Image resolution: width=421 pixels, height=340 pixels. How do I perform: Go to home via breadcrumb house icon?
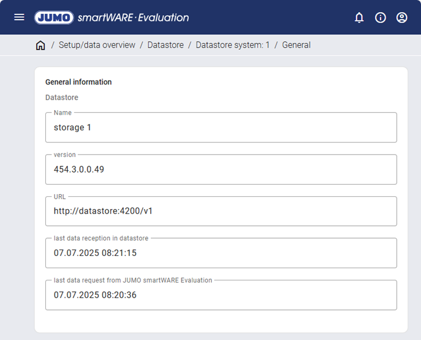click(40, 45)
